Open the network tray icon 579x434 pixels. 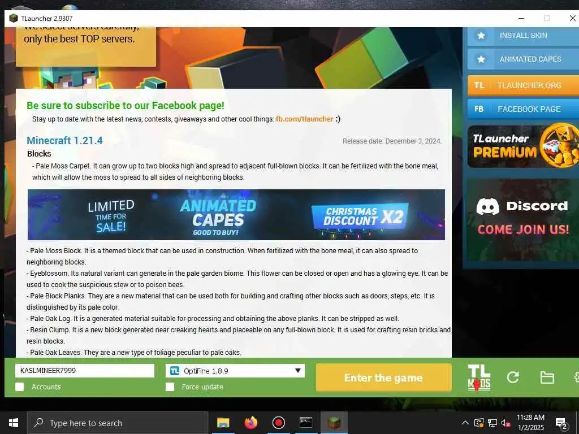coord(492,423)
